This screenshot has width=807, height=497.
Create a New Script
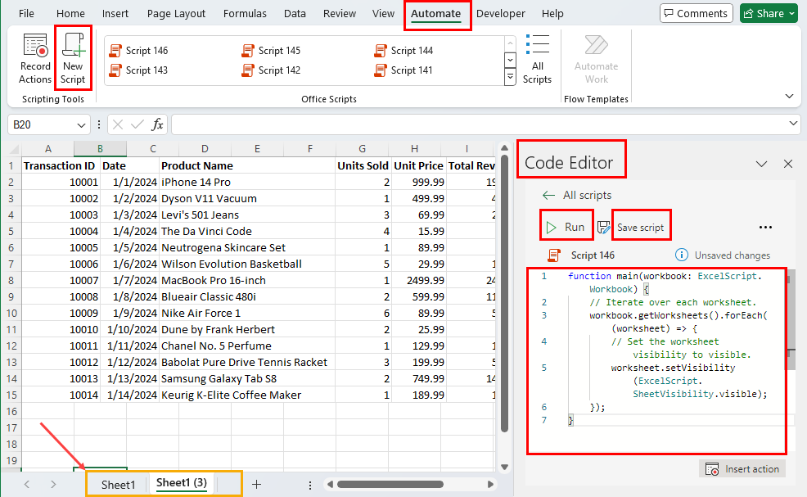(x=73, y=57)
